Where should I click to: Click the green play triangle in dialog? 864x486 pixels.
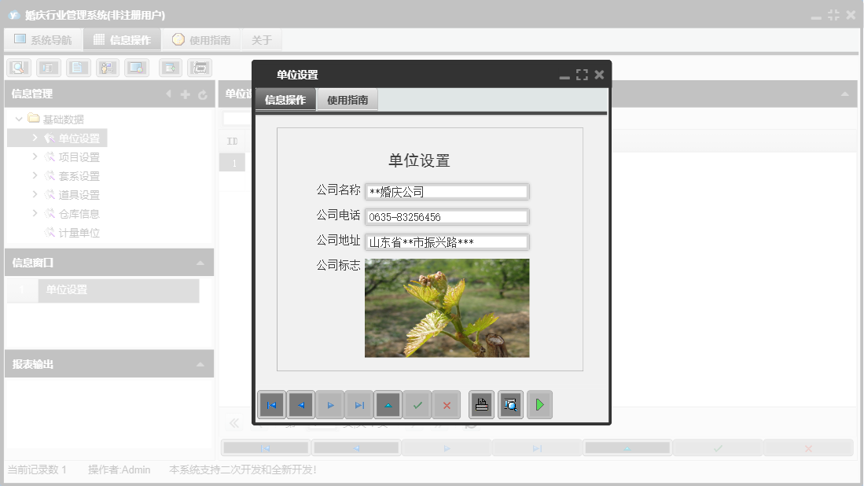pos(539,405)
